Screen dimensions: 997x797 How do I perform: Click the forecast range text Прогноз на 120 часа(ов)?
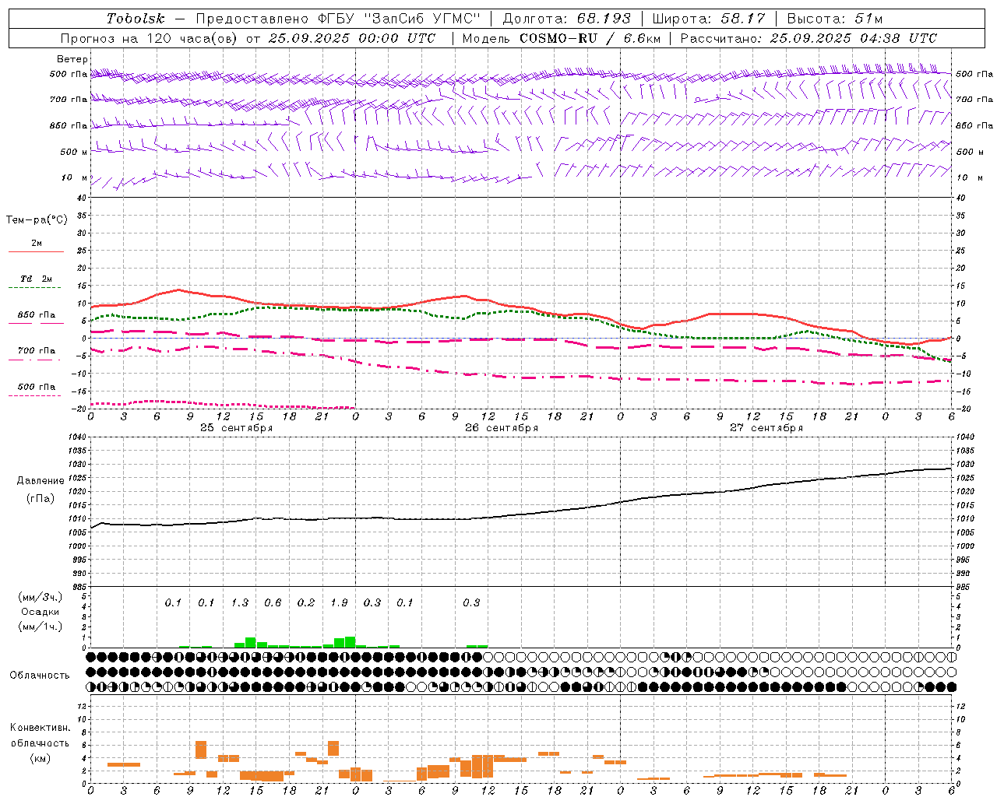coord(150,38)
